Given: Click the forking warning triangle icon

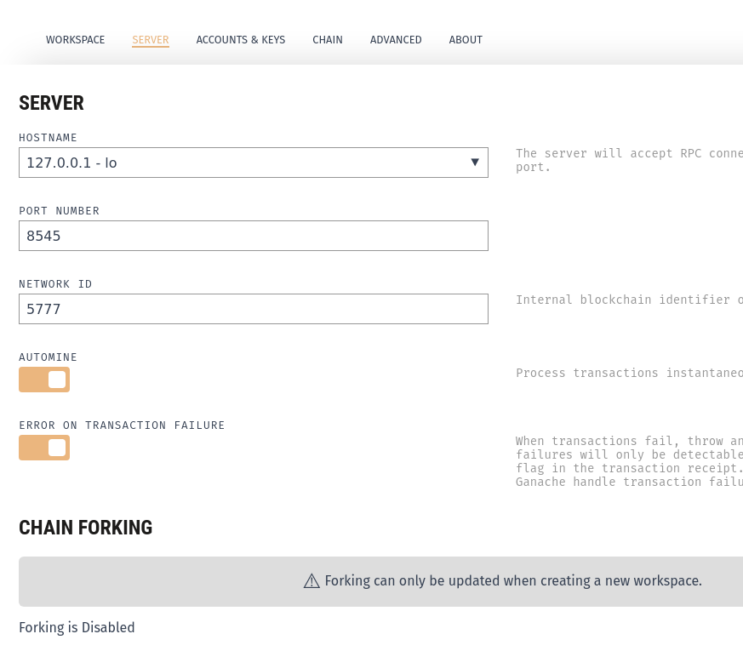Looking at the screenshot, I should click(x=311, y=581).
